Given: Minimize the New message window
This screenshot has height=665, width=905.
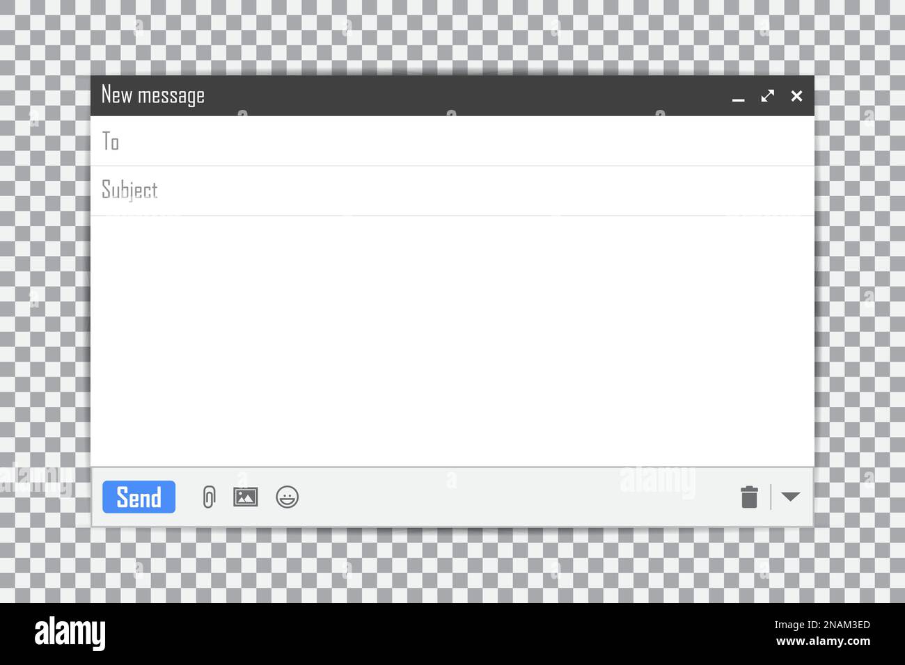Looking at the screenshot, I should (739, 100).
